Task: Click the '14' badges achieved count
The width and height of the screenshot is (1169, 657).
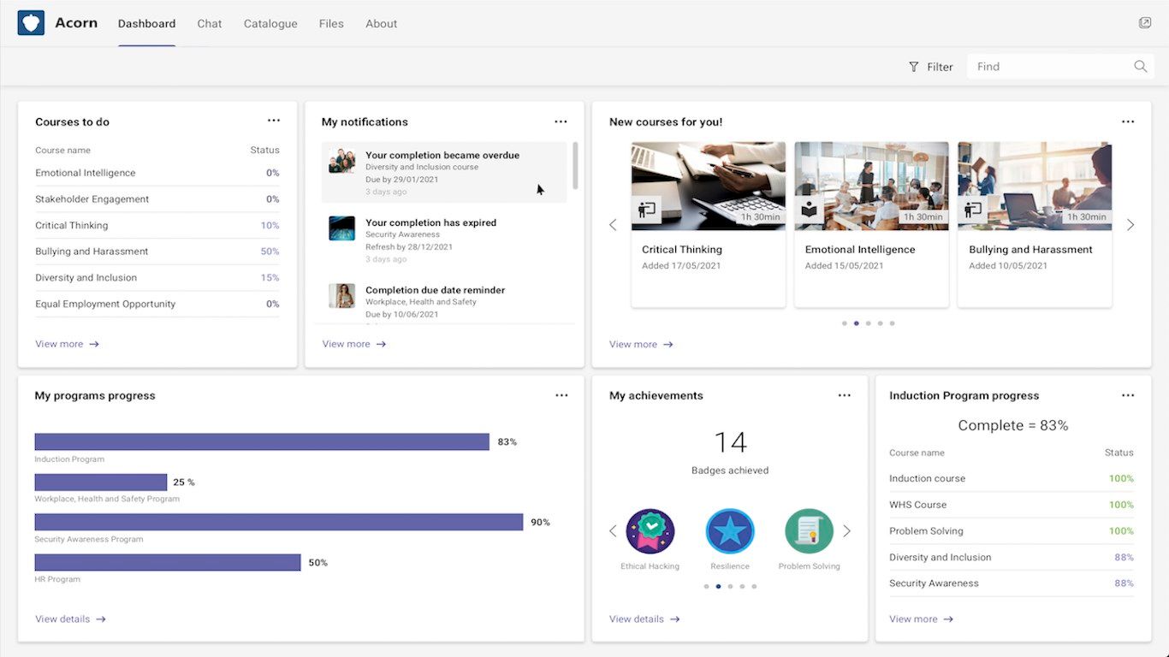Action: 730,442
